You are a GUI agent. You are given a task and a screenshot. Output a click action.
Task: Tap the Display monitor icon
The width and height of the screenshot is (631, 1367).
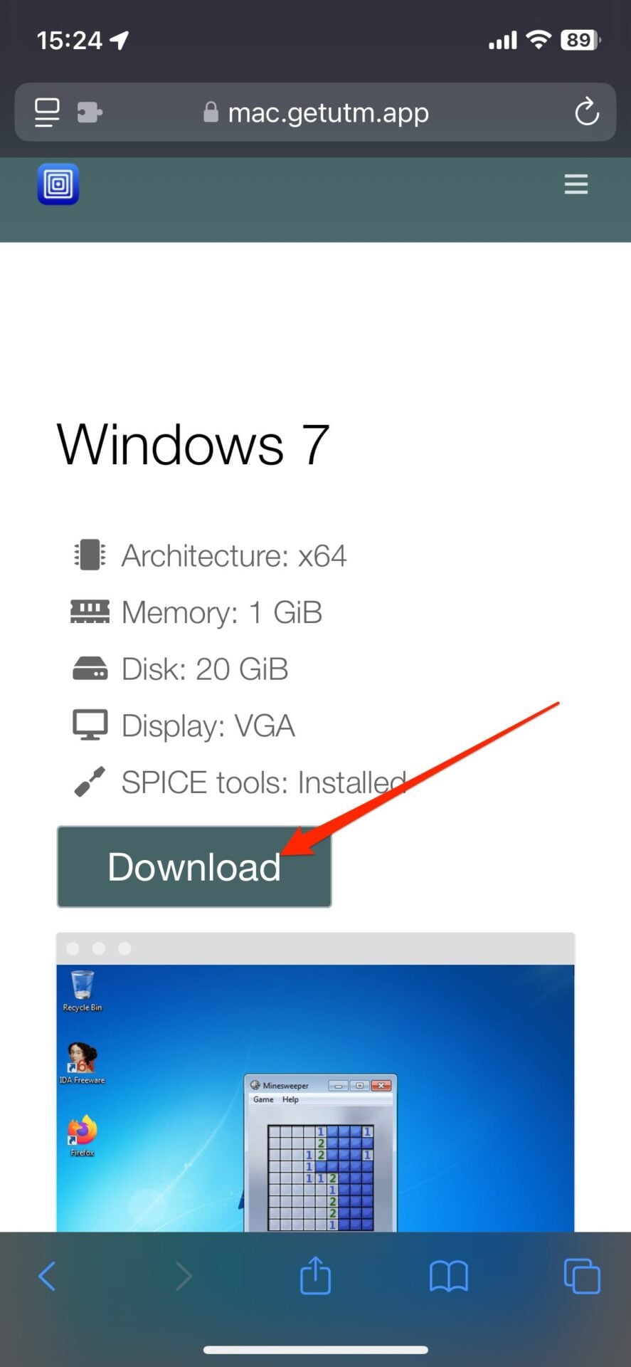pyautogui.click(x=90, y=725)
